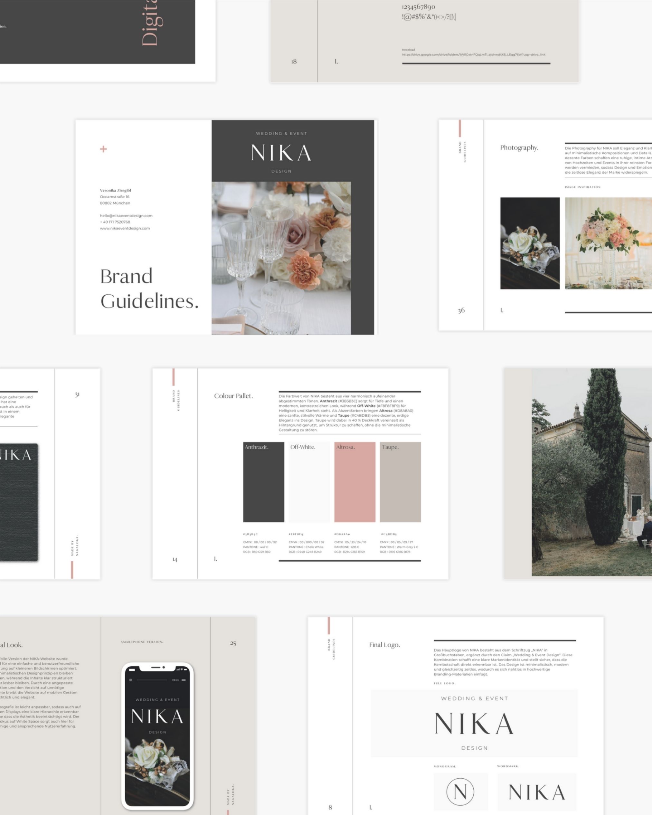
Task: Select the Altrosa pink swatch
Action: pos(354,482)
